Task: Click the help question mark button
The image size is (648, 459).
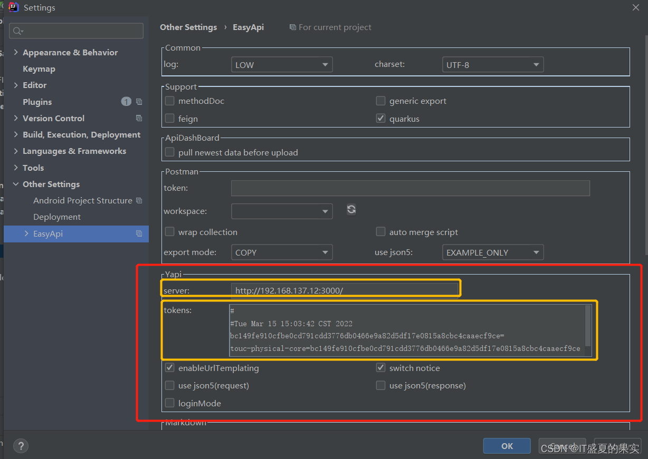Action: coord(21,446)
